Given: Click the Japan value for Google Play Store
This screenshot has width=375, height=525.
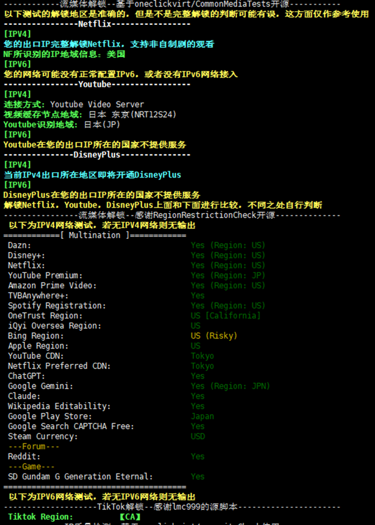Looking at the screenshot, I should 202,417.
